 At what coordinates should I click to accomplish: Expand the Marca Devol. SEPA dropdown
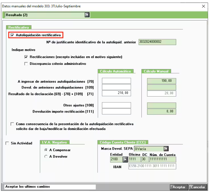[x=166, y=149]
